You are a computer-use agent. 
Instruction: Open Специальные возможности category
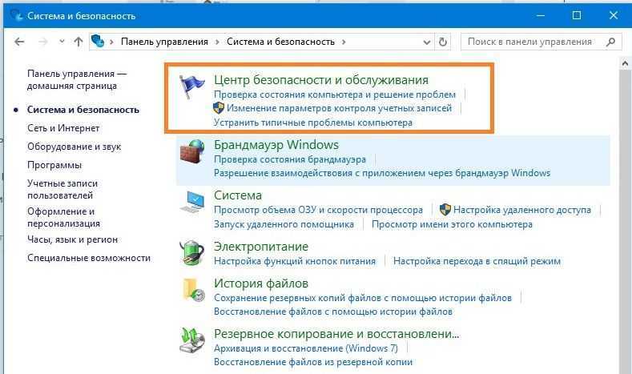click(x=89, y=258)
